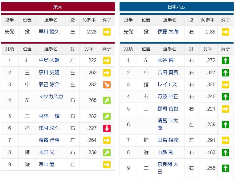Open マッカスカー player link
The width and height of the screenshot is (236, 179).
click(51, 100)
